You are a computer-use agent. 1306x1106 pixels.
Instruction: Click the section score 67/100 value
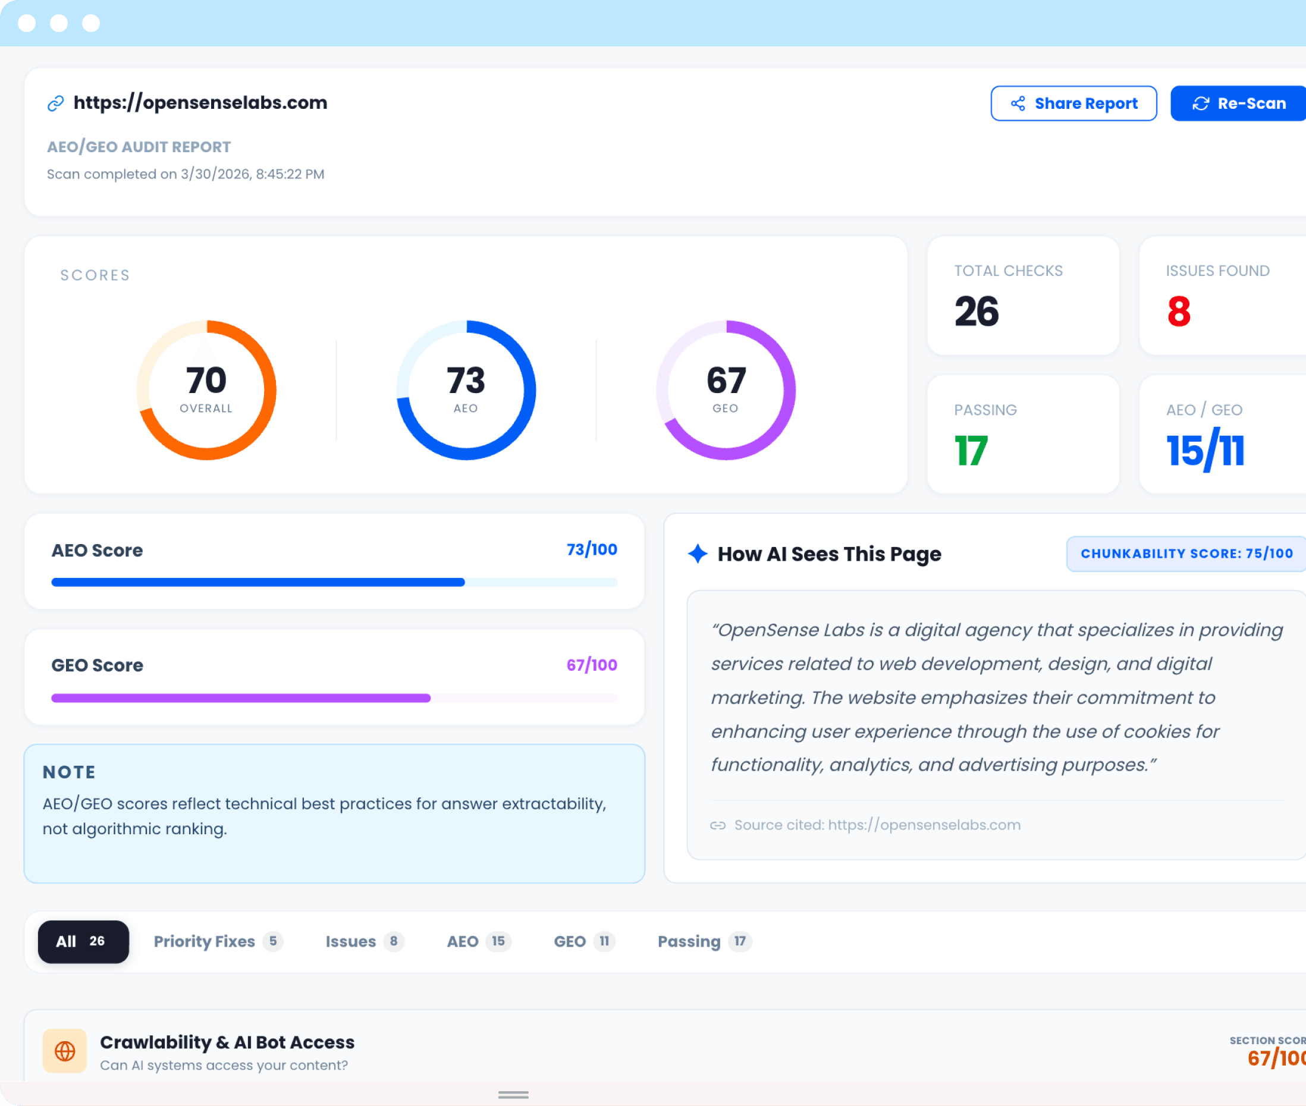point(1276,1058)
